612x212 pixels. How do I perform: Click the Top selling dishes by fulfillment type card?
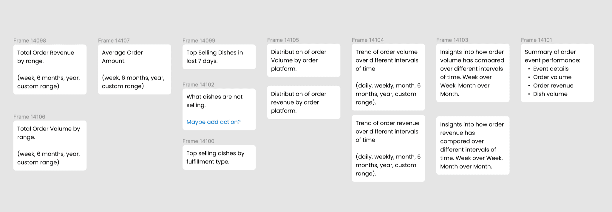(219, 157)
